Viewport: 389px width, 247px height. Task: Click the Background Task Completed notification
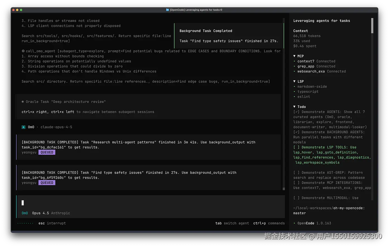click(229, 36)
